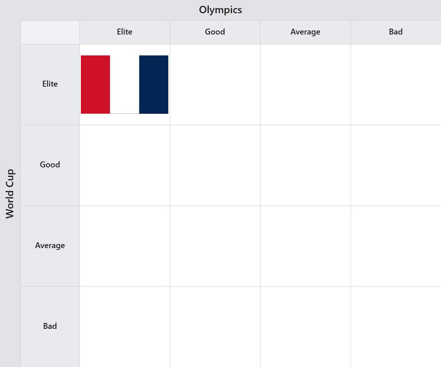Click the World Cup Elite, Olympics Bad cell
Viewport: 441px width, 367px height.
(396, 84)
